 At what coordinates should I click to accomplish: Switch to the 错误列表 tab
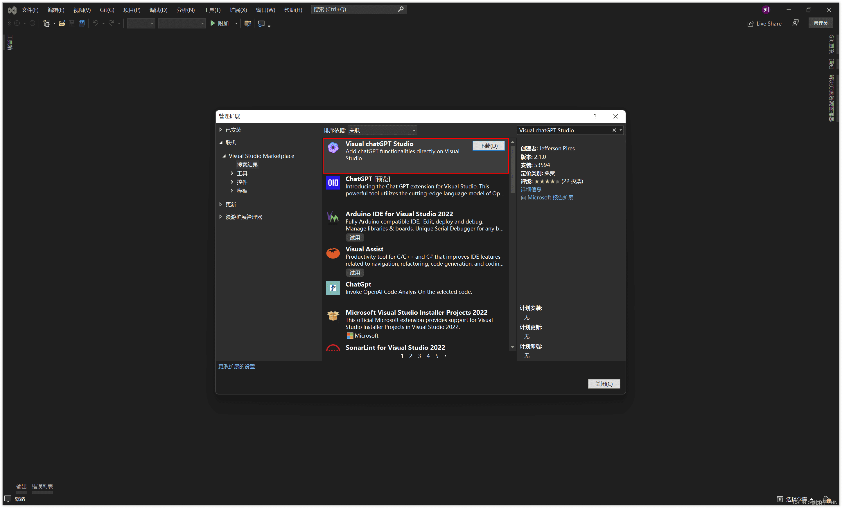42,486
